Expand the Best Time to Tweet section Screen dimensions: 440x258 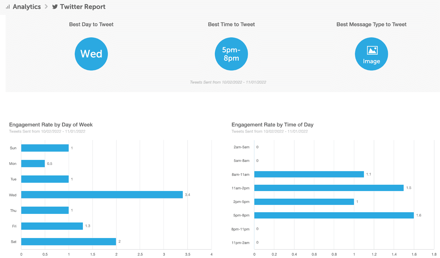pos(231,24)
